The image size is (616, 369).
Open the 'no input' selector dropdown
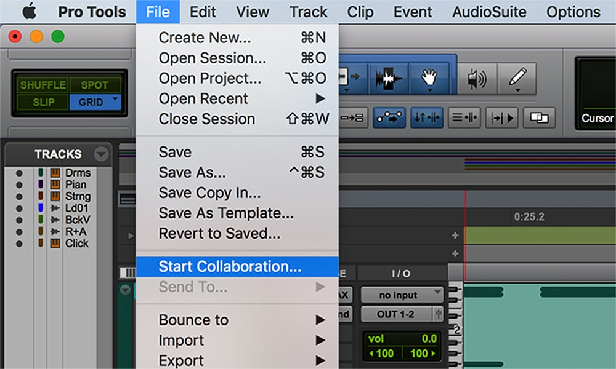click(402, 295)
